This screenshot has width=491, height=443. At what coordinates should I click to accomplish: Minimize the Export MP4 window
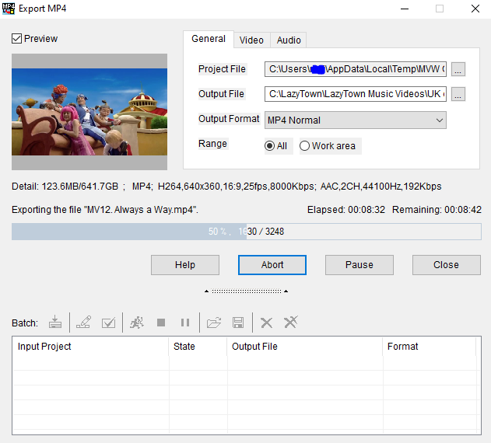(x=405, y=9)
